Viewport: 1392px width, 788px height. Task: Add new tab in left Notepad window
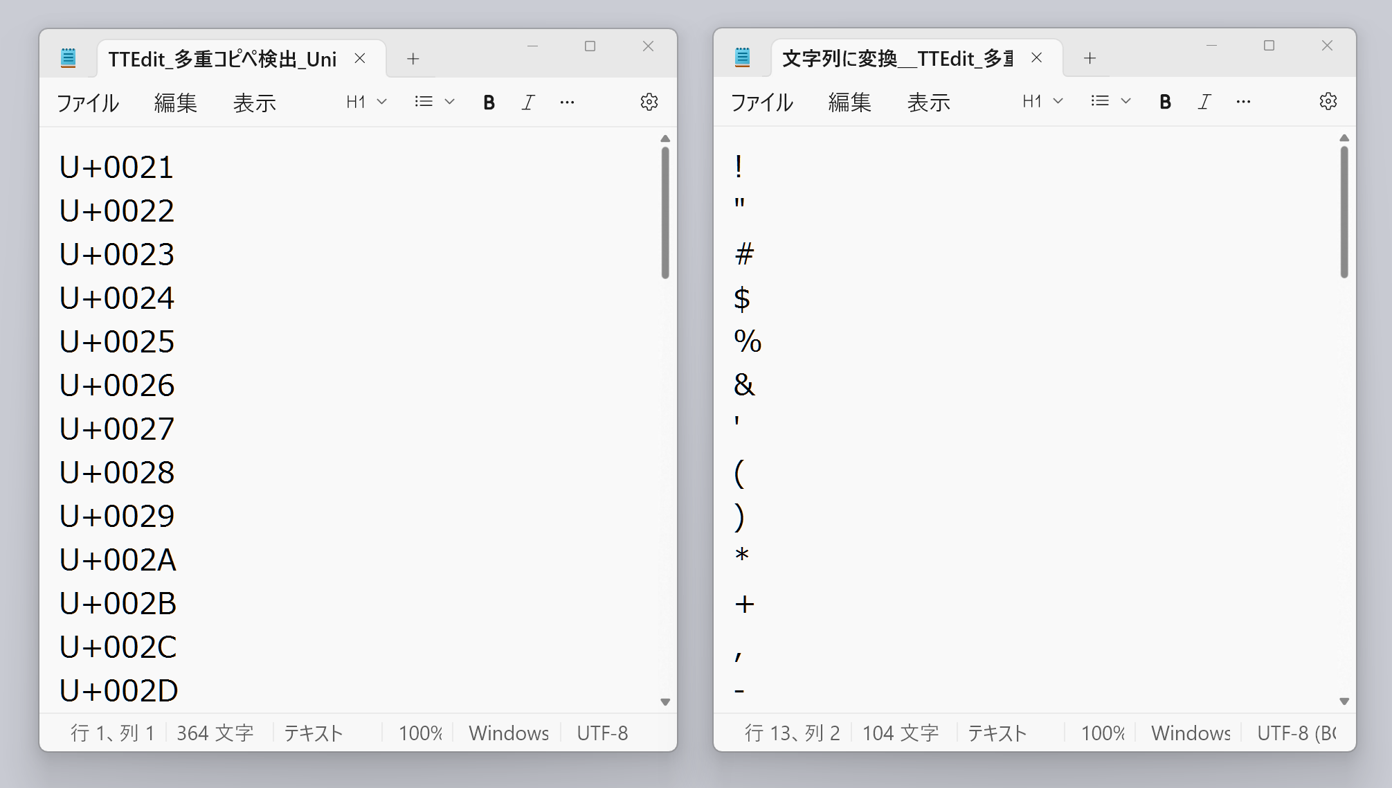pyautogui.click(x=413, y=59)
